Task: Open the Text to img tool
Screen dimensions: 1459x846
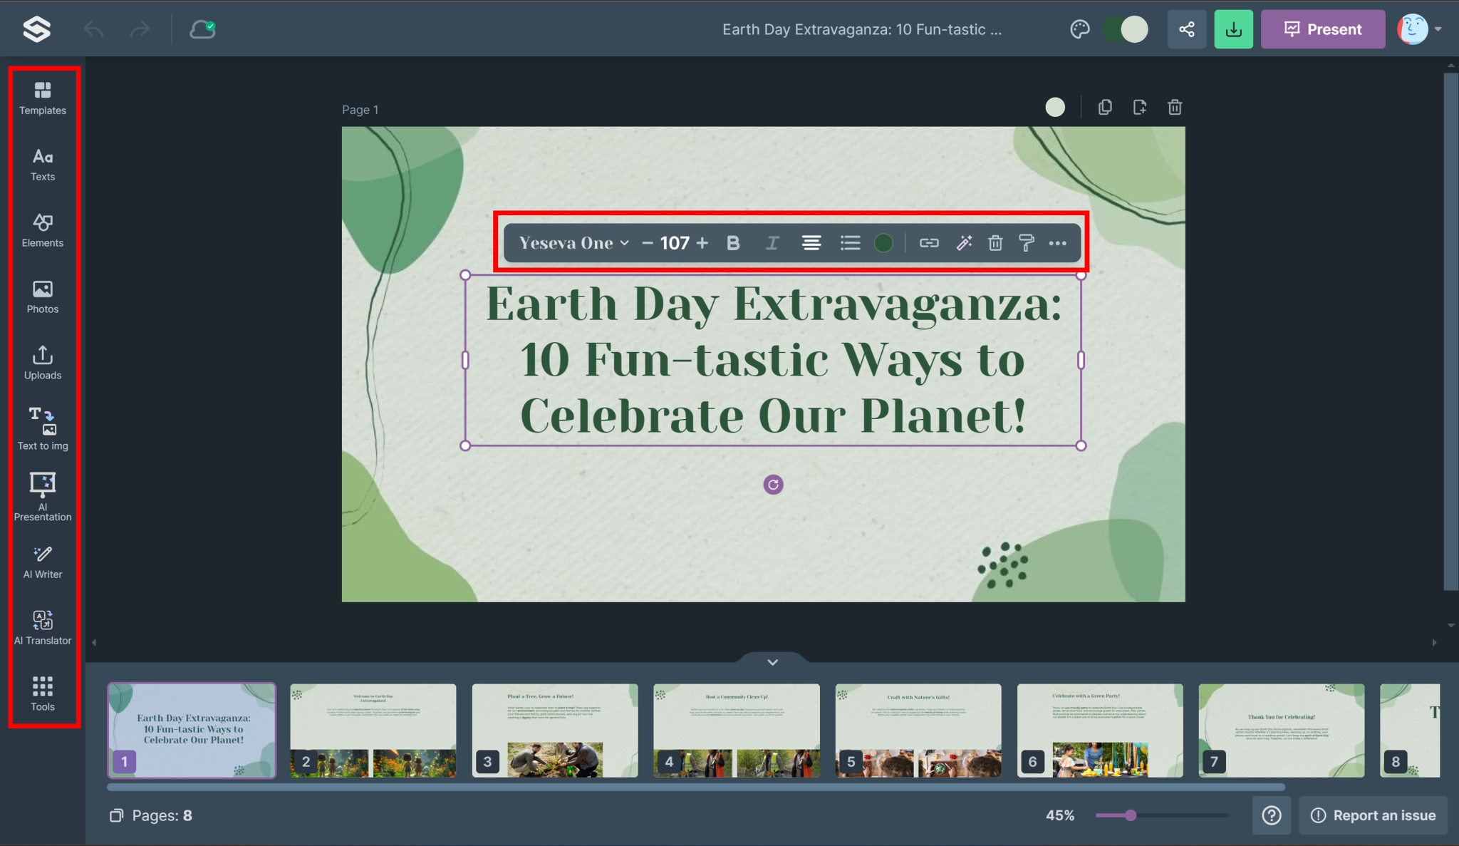Action: (43, 428)
